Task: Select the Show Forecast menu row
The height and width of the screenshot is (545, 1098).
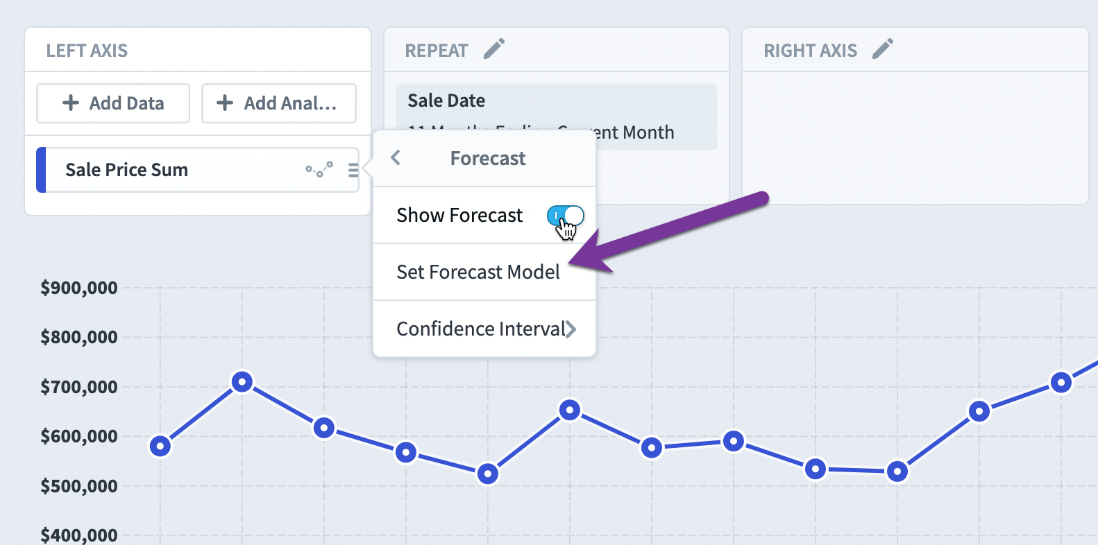Action: tap(484, 216)
